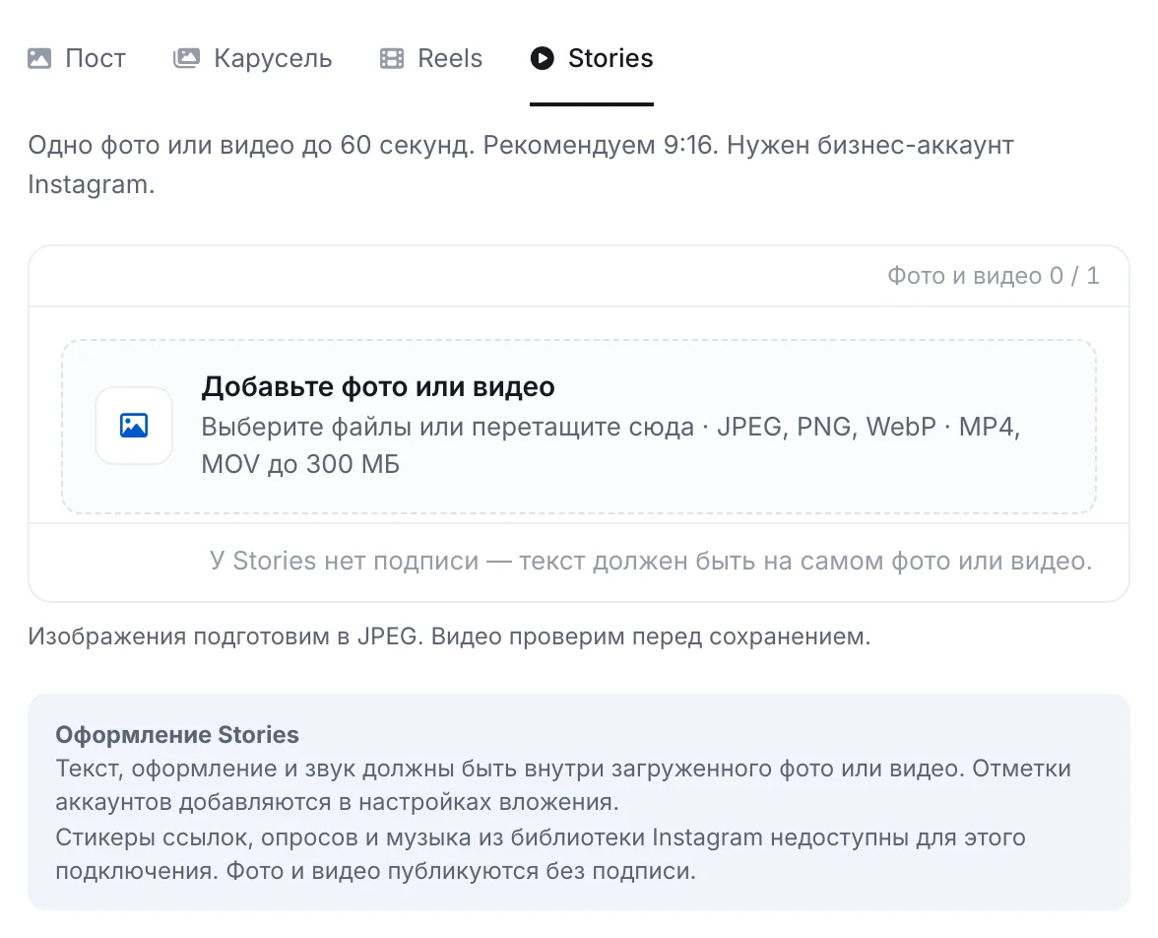
Task: Click the Оформление Stories heading
Action: pyautogui.click(x=177, y=735)
